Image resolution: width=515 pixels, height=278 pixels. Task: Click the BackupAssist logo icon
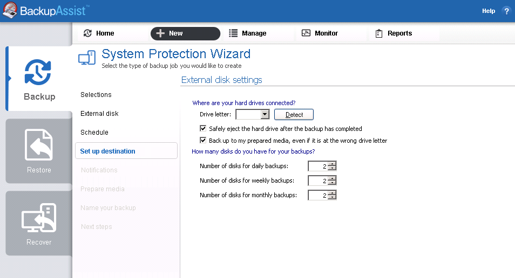point(10,10)
